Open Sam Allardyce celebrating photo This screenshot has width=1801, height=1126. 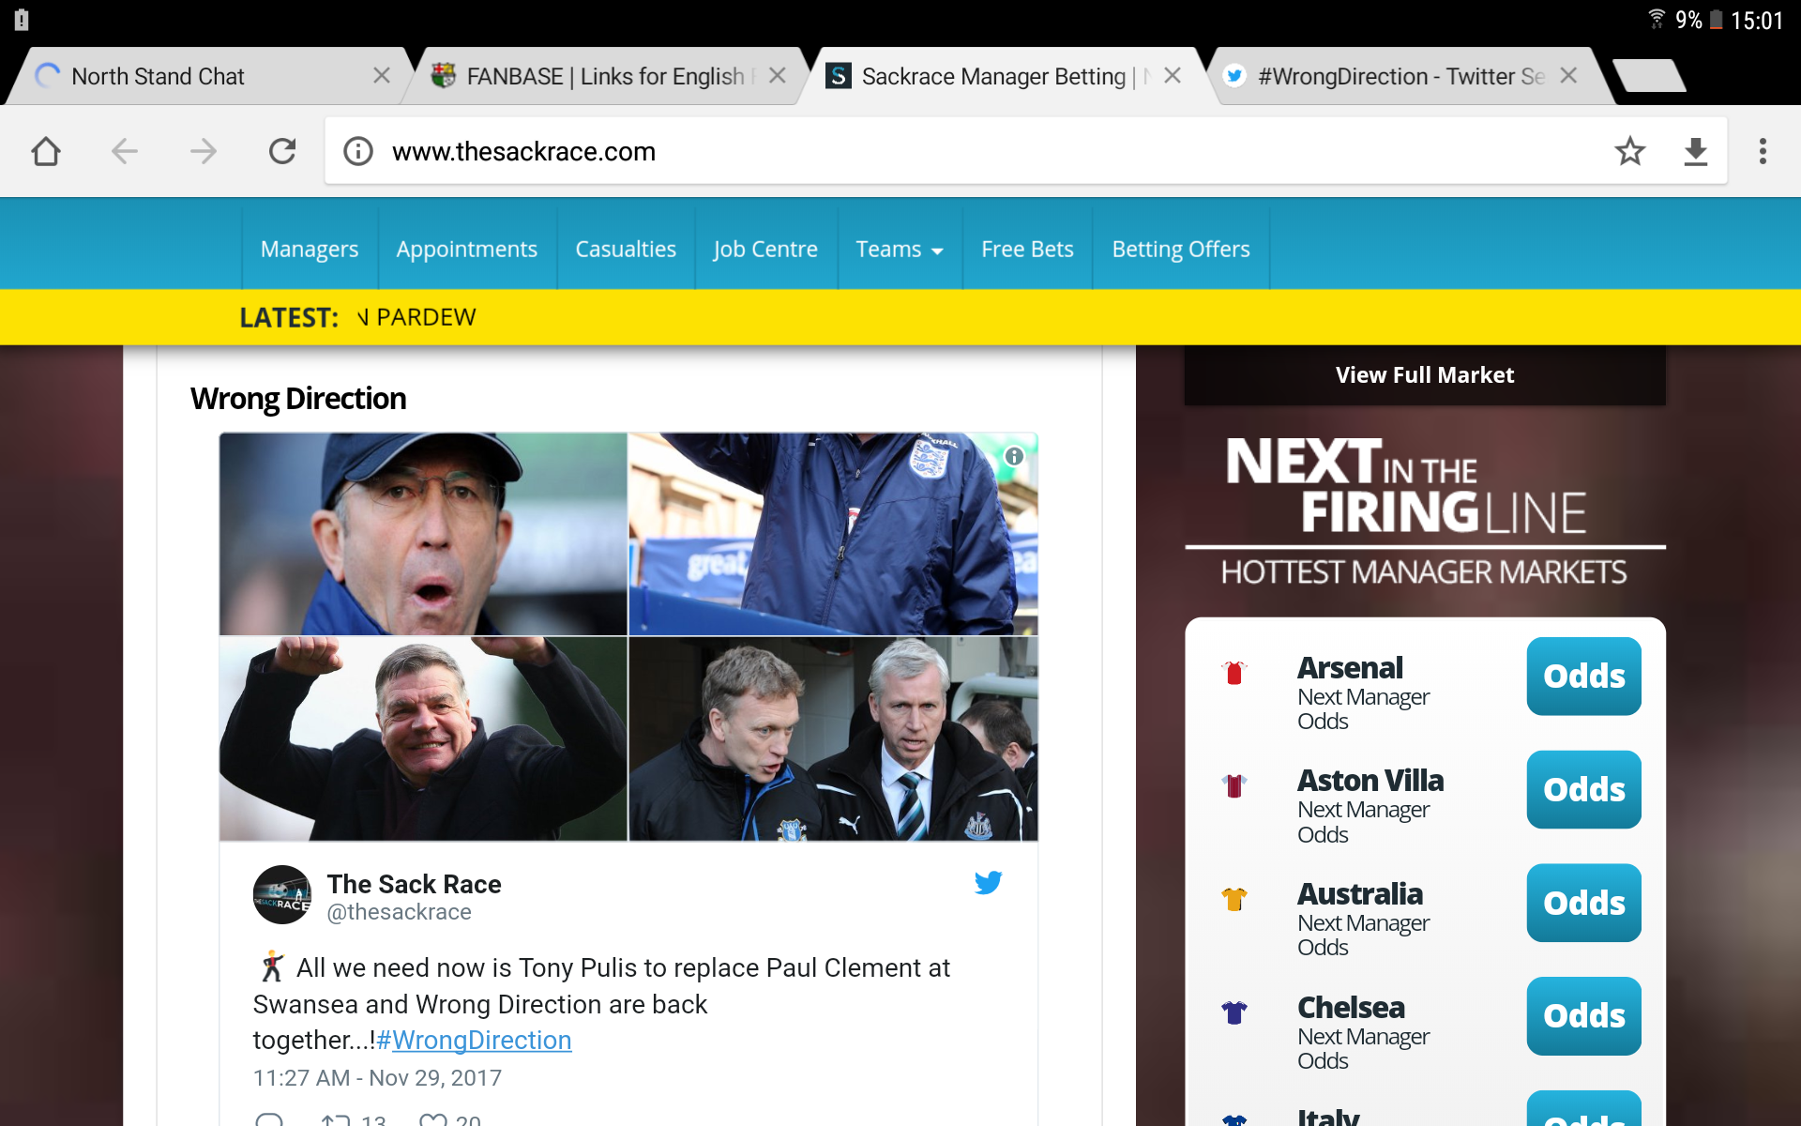click(423, 738)
